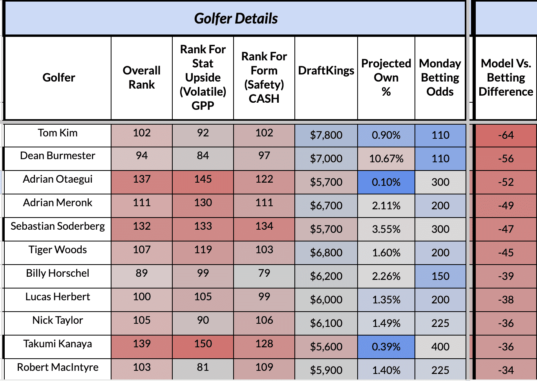The image size is (537, 381).
Task: Select Adrian Otaegui's 0.10% ownership cell
Action: (x=386, y=182)
